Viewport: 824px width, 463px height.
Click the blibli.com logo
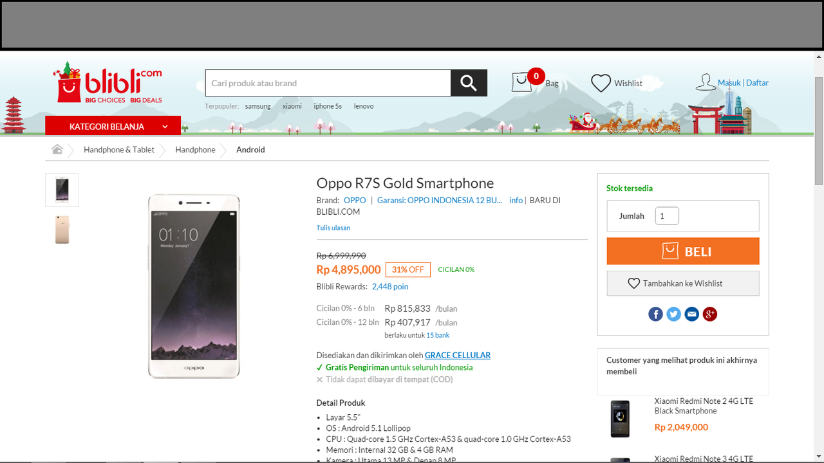pos(108,82)
